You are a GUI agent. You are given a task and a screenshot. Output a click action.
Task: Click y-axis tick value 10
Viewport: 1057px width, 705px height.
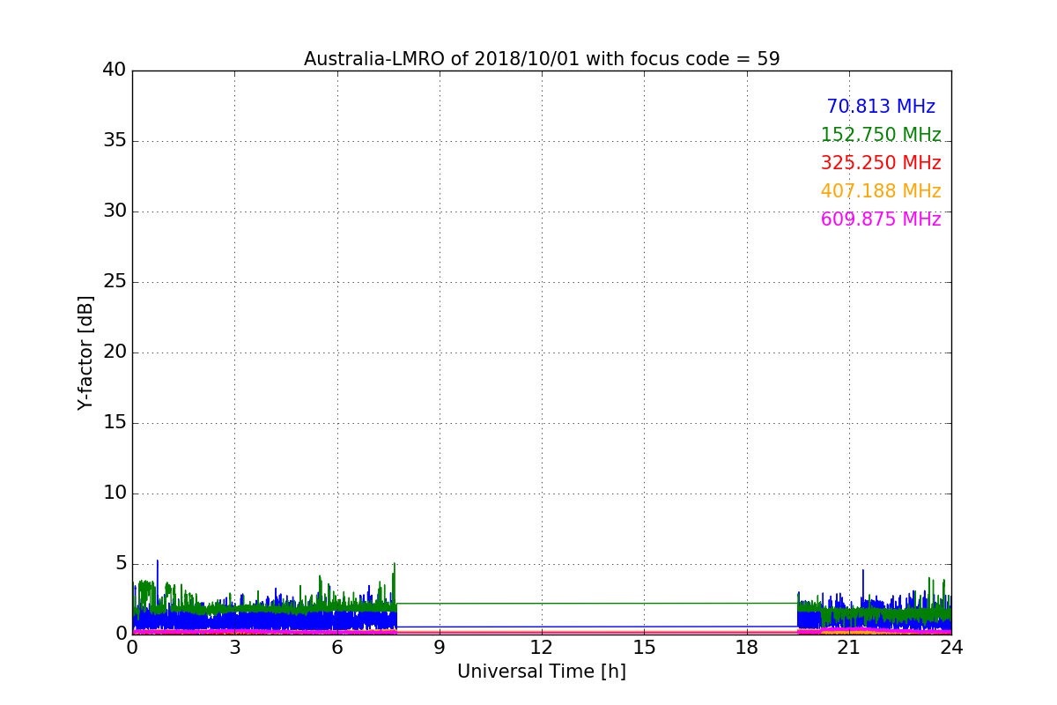(x=115, y=493)
